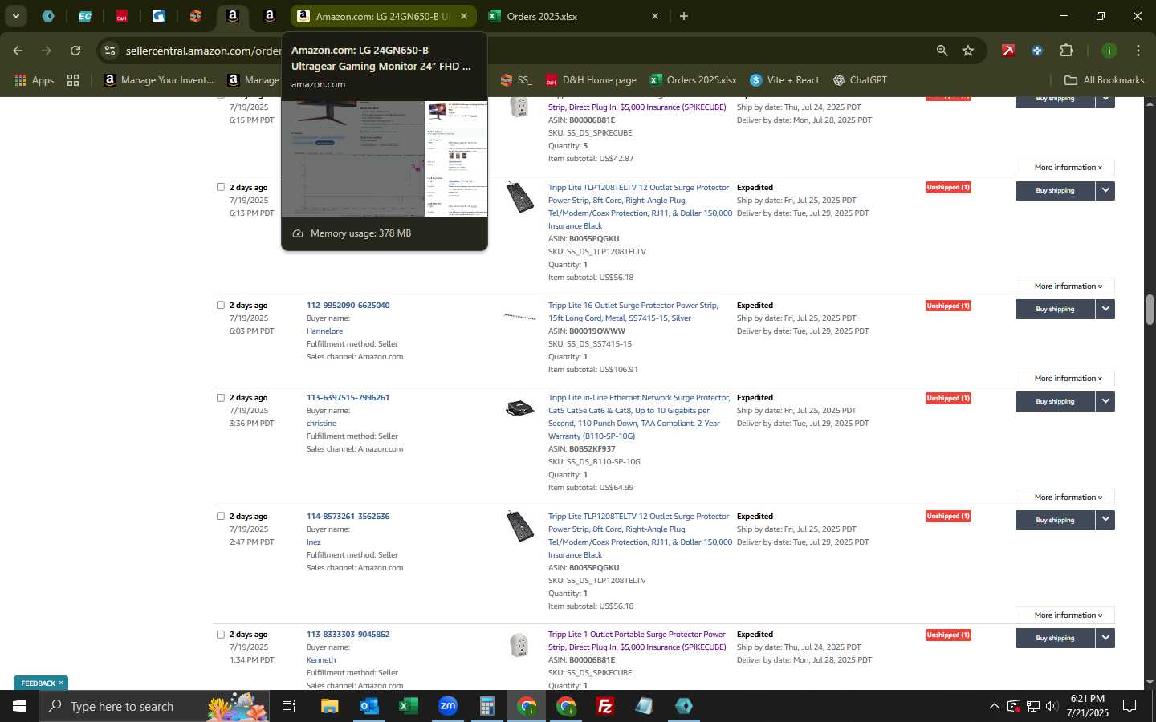Image resolution: width=1156 pixels, height=722 pixels.
Task: Open Tripp Lite 16 Outlet Surge Protector product link
Action: click(x=633, y=312)
